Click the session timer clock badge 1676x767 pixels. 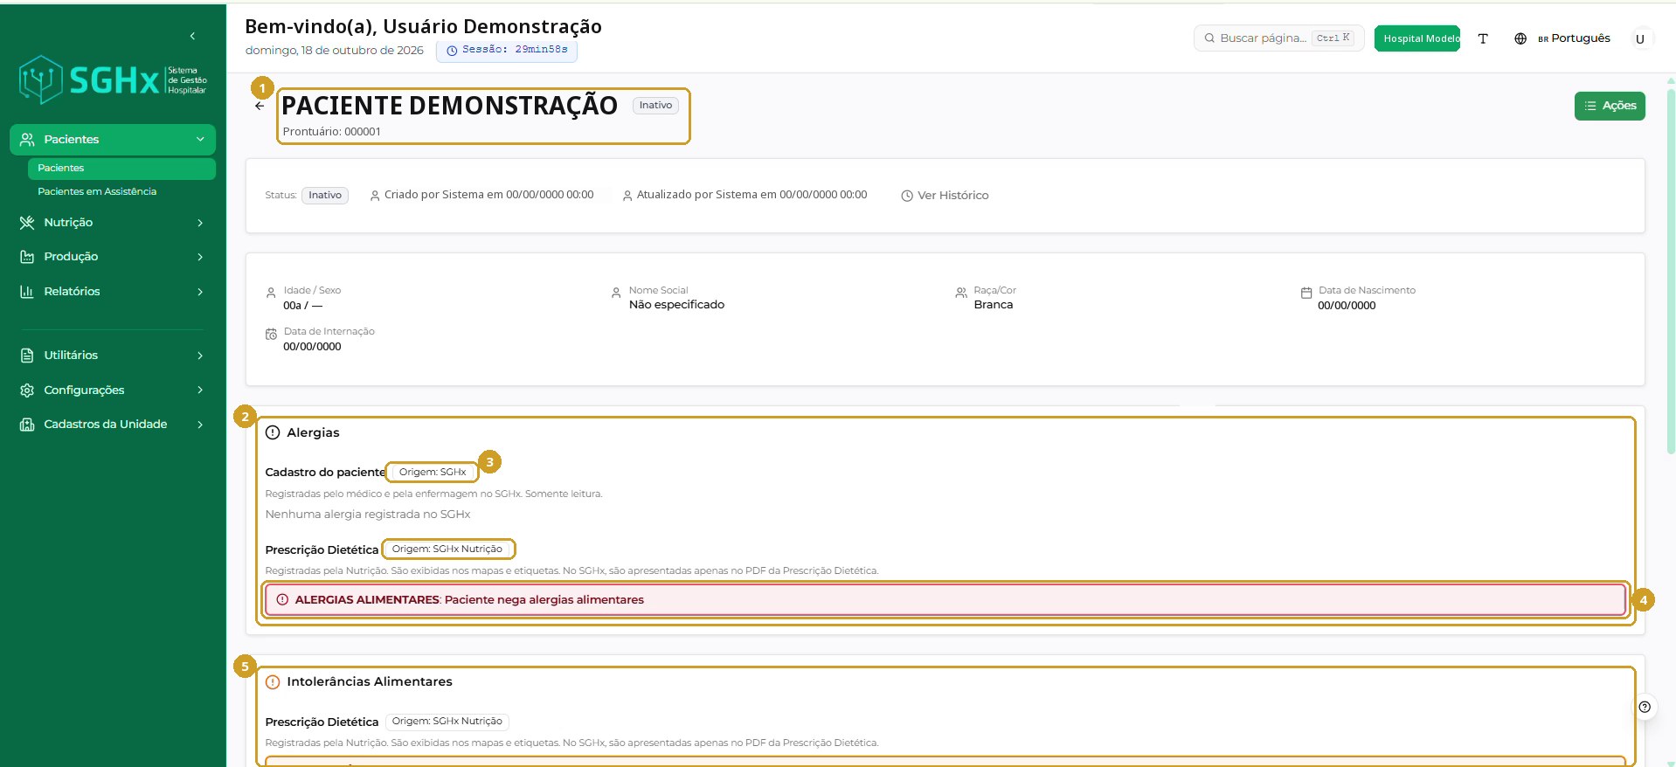click(507, 50)
